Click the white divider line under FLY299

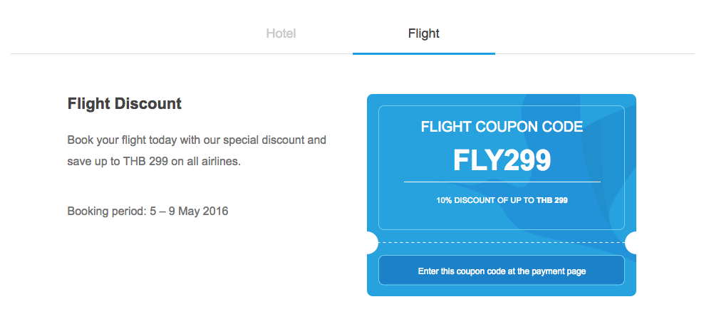click(x=502, y=182)
